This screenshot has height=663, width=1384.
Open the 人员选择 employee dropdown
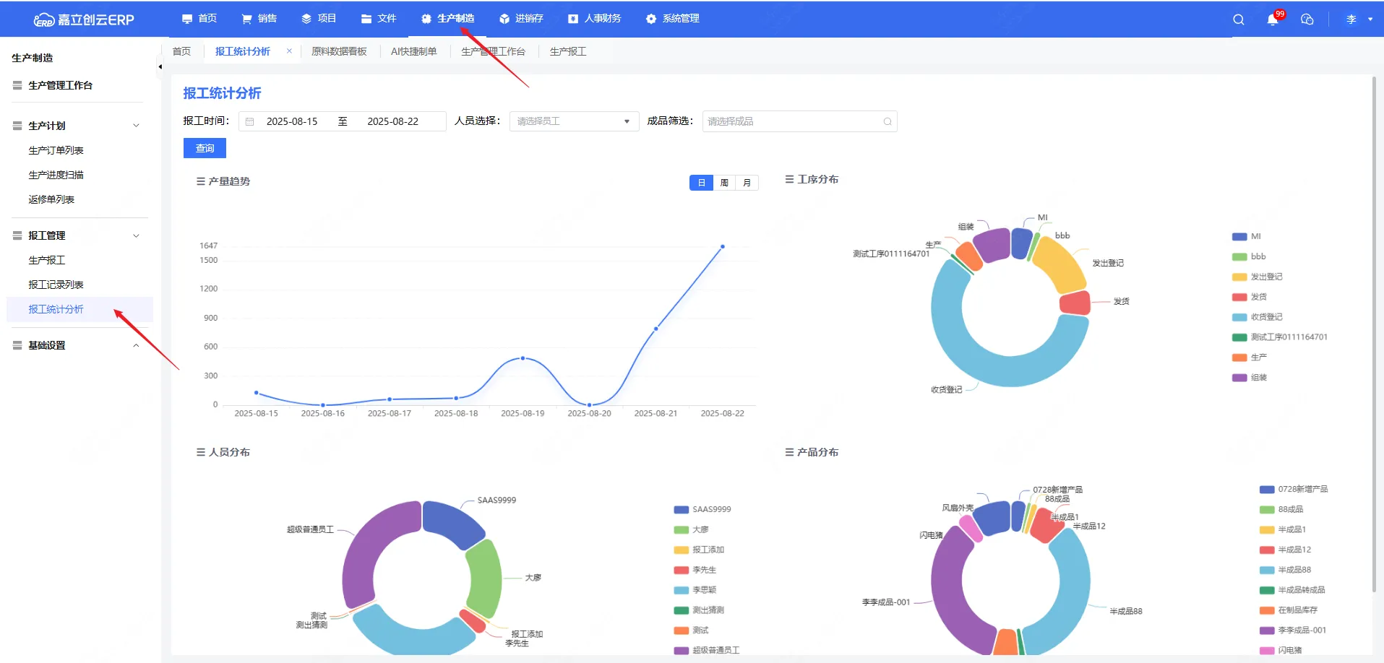[x=574, y=121]
